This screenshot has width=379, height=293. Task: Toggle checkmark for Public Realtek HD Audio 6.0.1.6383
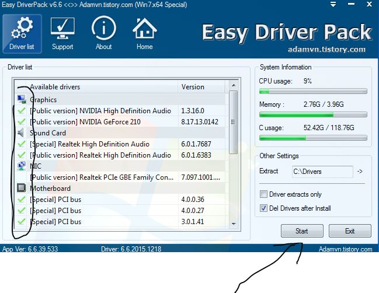(x=22, y=155)
